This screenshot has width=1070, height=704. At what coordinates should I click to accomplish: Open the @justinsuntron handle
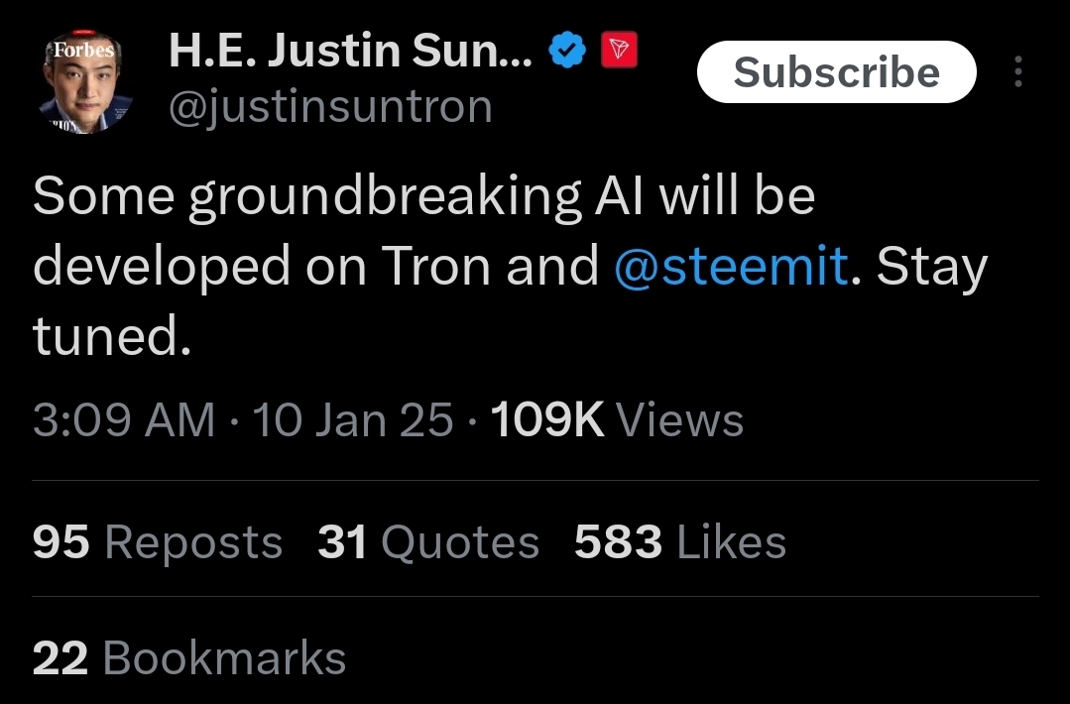(x=330, y=107)
